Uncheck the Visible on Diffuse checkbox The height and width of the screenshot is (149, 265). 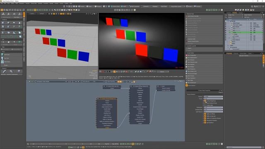coord(205,114)
